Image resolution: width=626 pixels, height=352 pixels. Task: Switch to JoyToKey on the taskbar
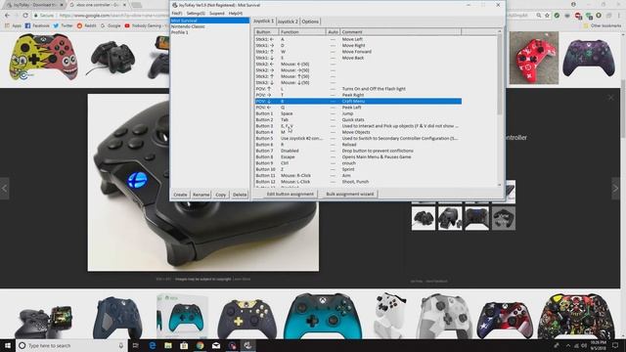(x=247, y=345)
